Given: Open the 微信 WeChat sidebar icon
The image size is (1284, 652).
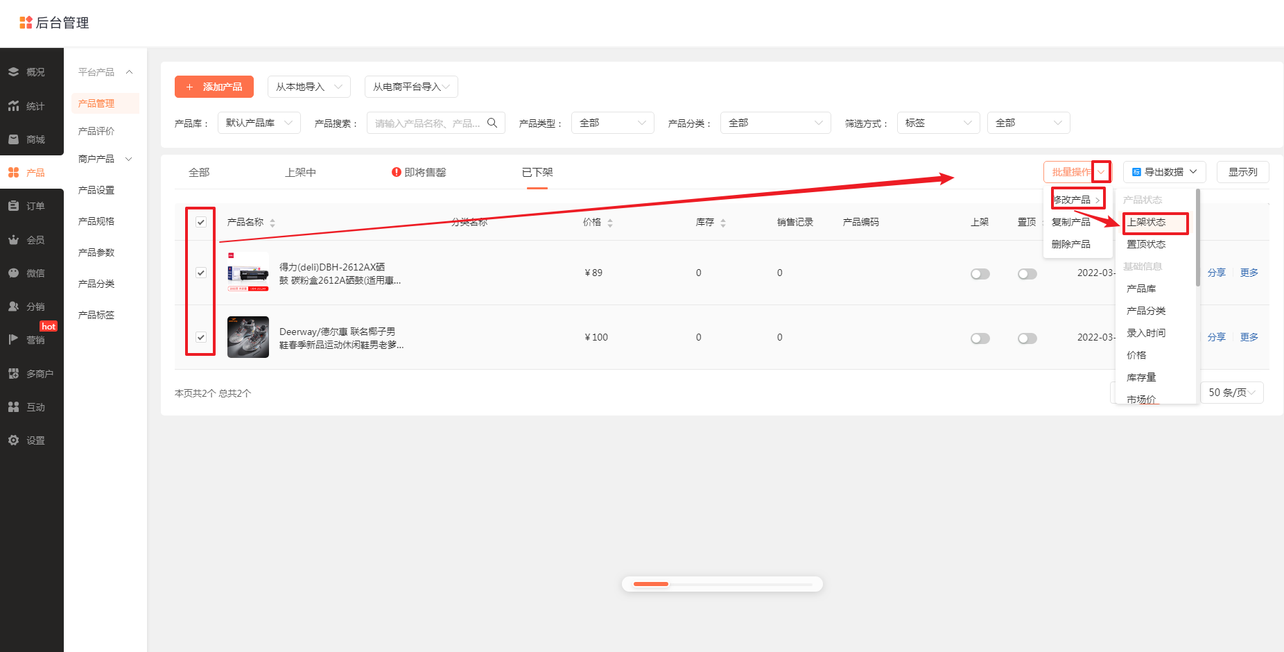Looking at the screenshot, I should click(13, 273).
